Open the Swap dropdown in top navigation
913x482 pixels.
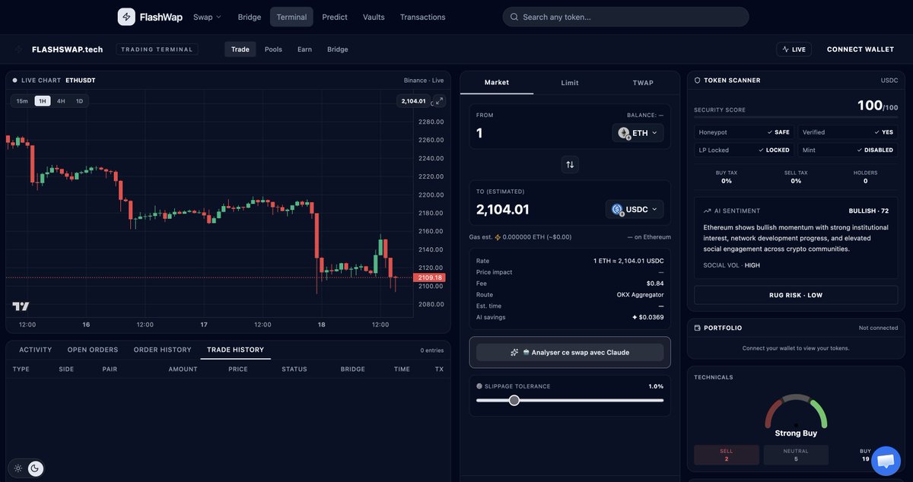click(207, 17)
